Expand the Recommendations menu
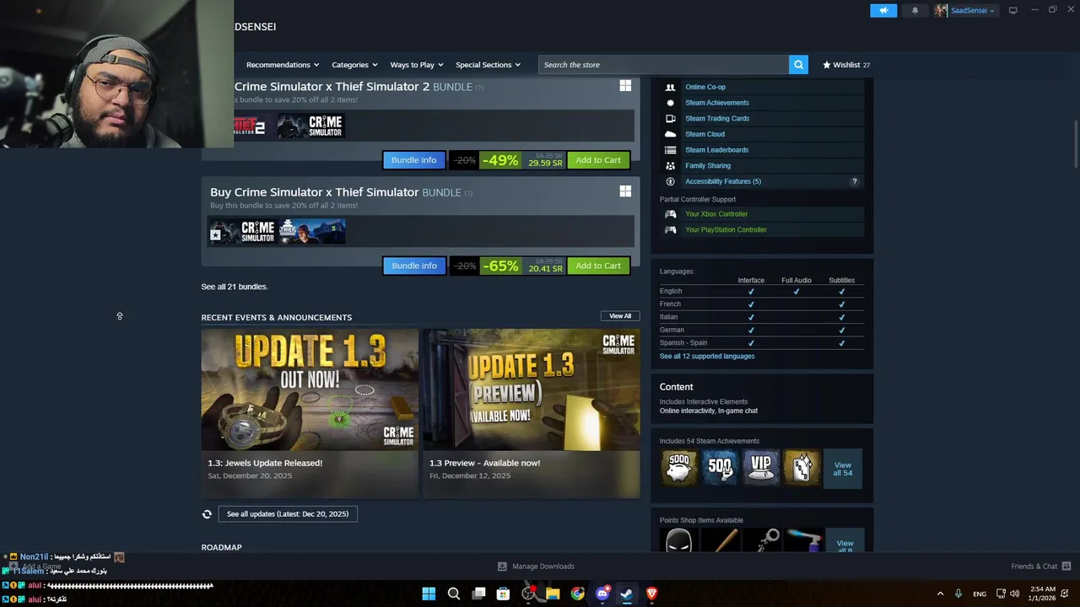Image resolution: width=1080 pixels, height=607 pixels. [283, 65]
